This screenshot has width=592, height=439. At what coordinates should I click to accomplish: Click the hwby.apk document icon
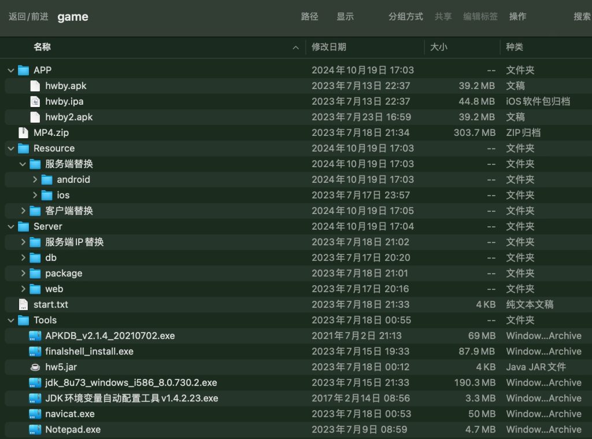35,86
